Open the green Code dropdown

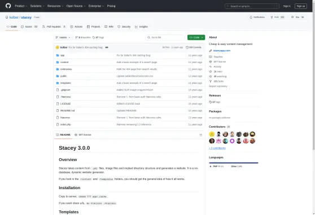(x=196, y=38)
